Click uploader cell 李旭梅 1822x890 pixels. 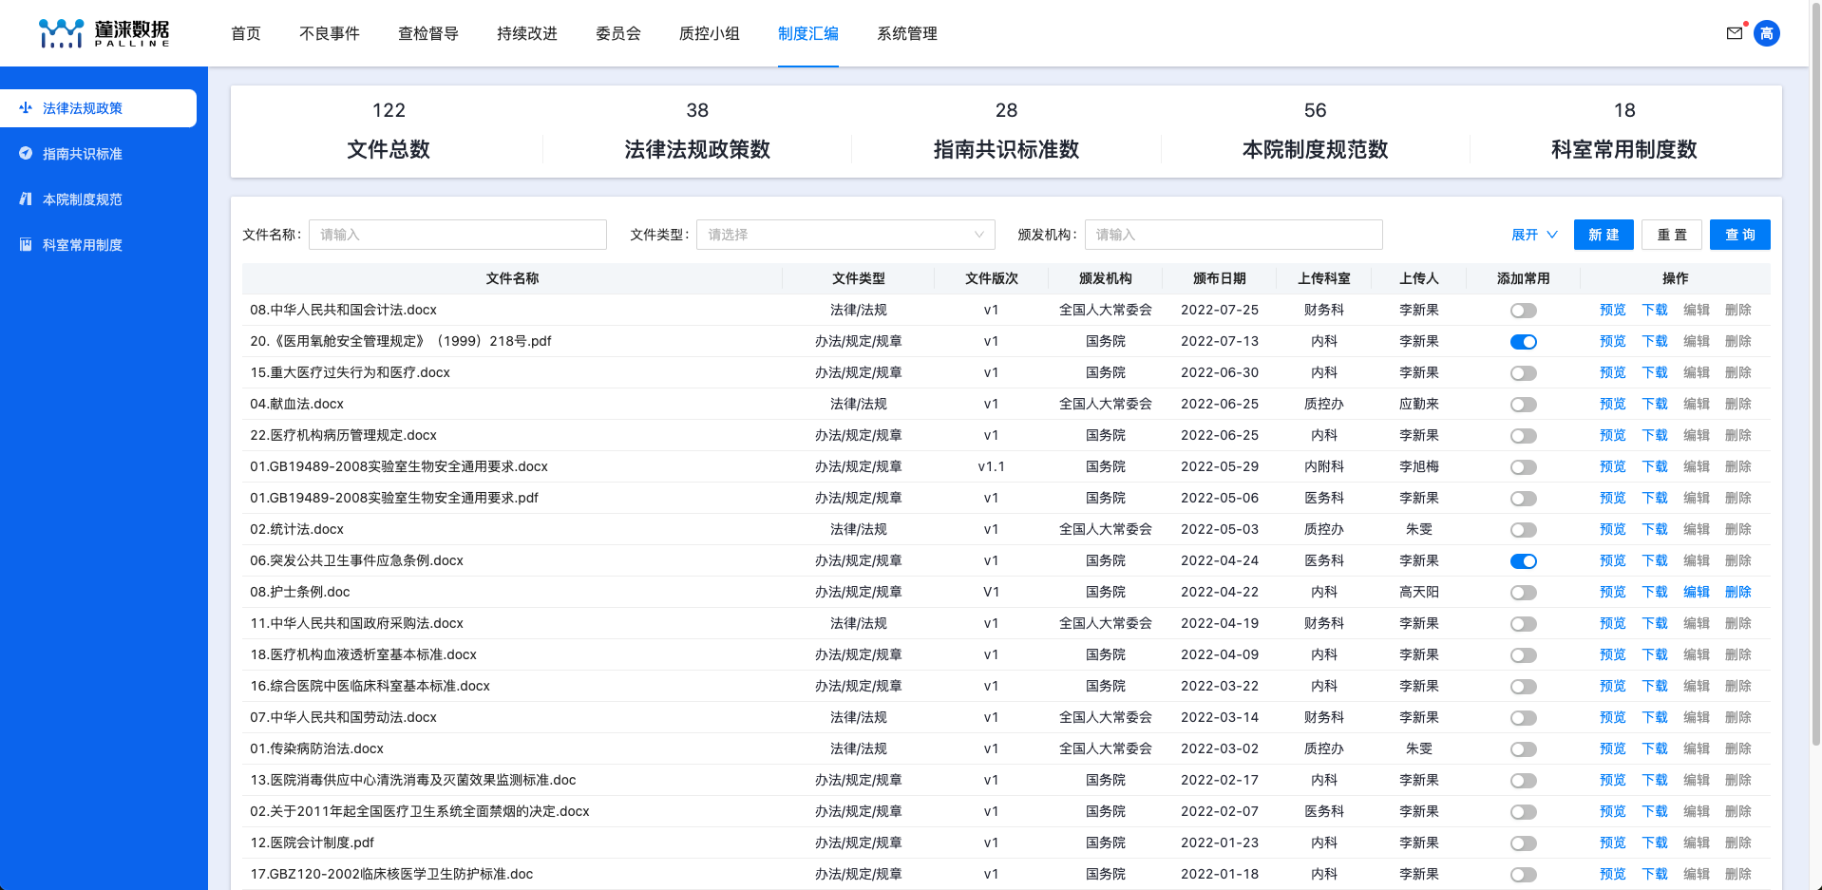pyautogui.click(x=1419, y=466)
